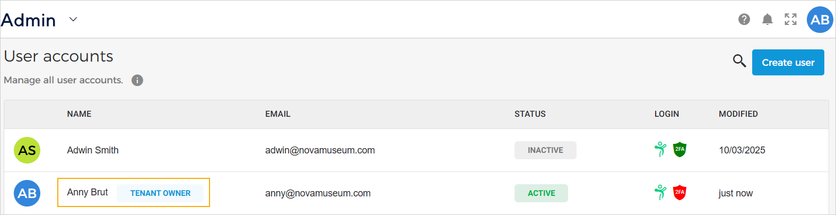Open the notifications bell
Image resolution: width=836 pixels, height=215 pixels.
point(767,20)
